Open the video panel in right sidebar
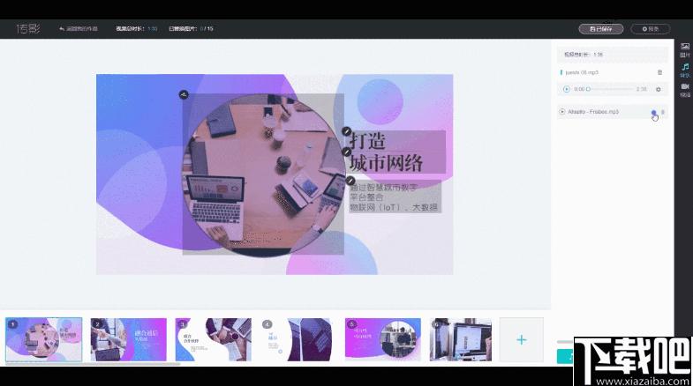 click(684, 90)
